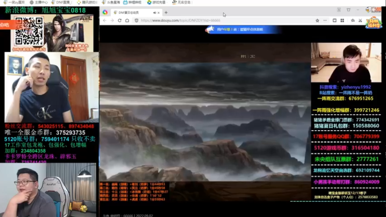Click the first-place ranking row

click(x=132, y=184)
